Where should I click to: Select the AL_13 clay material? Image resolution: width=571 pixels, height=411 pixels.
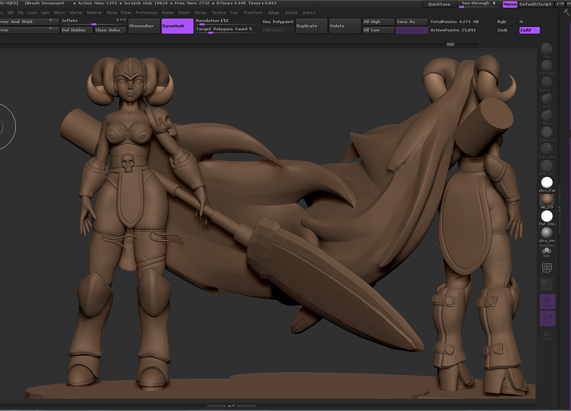pyautogui.click(x=547, y=201)
